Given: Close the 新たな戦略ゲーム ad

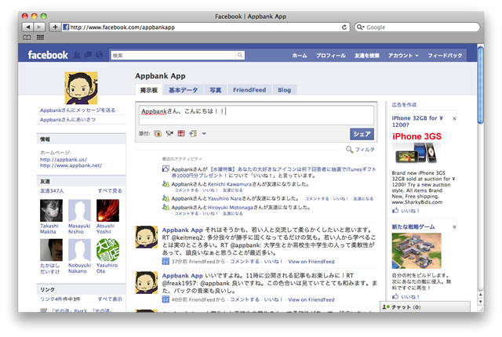Looking at the screenshot, I should [454, 227].
